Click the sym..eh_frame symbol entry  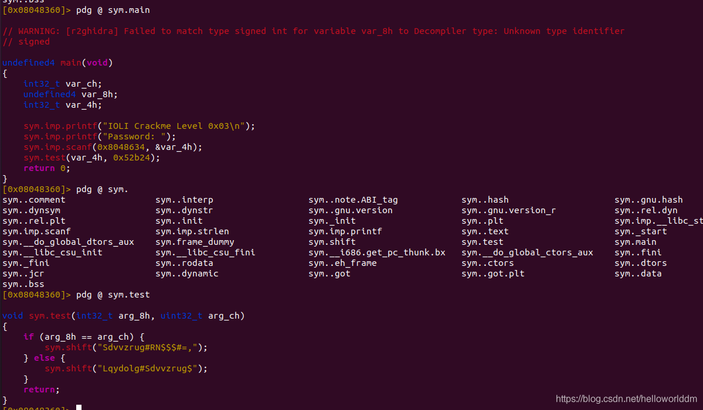coord(342,263)
